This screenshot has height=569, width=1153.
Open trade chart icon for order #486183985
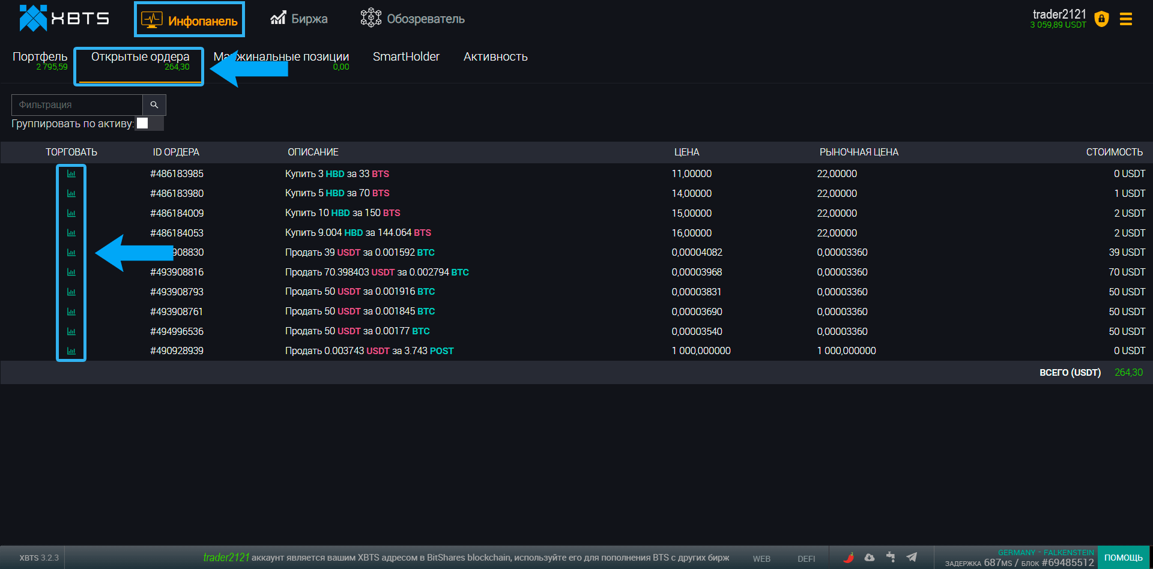[71, 174]
